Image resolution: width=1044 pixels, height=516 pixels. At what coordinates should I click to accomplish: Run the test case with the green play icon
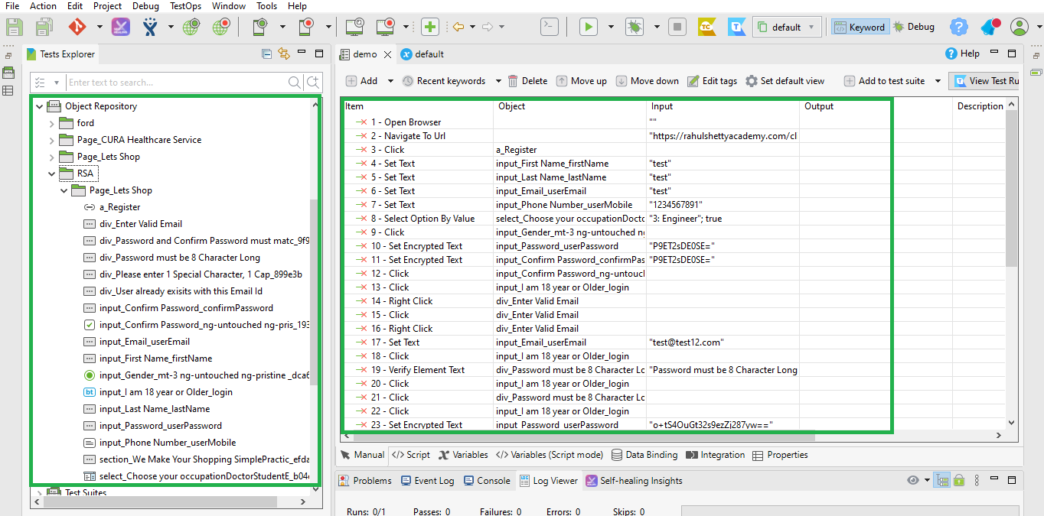(x=588, y=26)
